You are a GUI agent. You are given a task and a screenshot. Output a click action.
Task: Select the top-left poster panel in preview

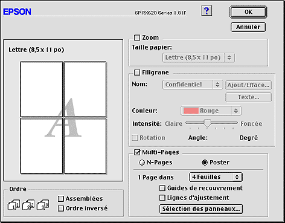point(42,89)
